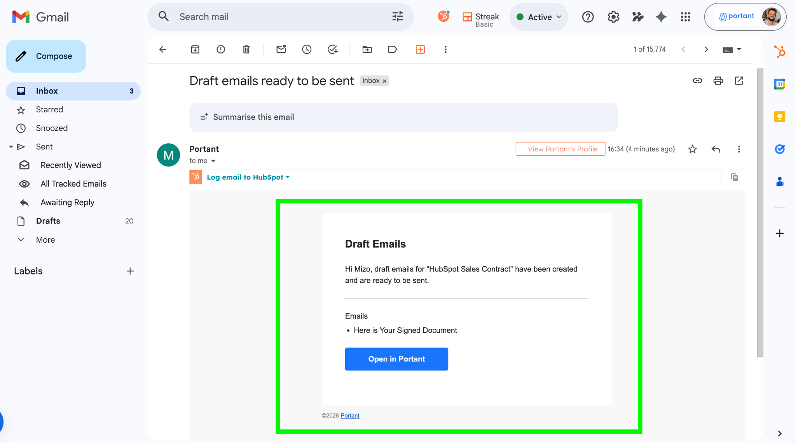Delete email using trash icon

coord(246,49)
